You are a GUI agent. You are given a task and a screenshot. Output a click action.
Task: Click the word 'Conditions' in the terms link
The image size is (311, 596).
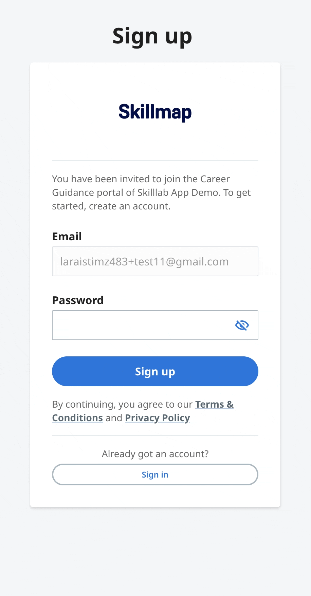coord(77,418)
